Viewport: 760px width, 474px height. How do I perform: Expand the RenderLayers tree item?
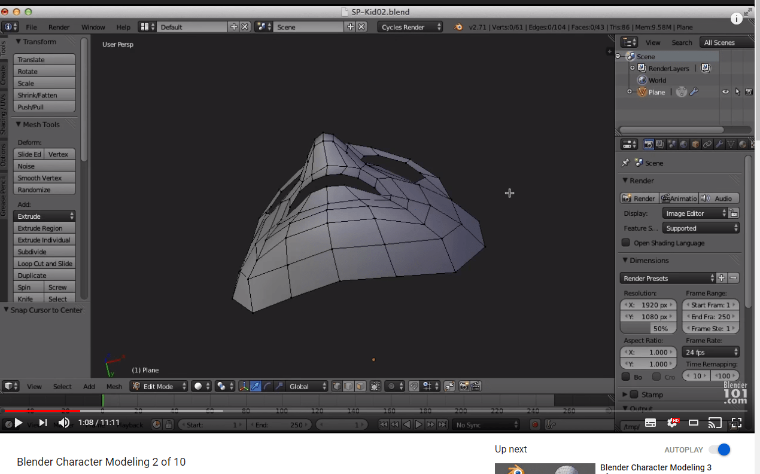632,68
